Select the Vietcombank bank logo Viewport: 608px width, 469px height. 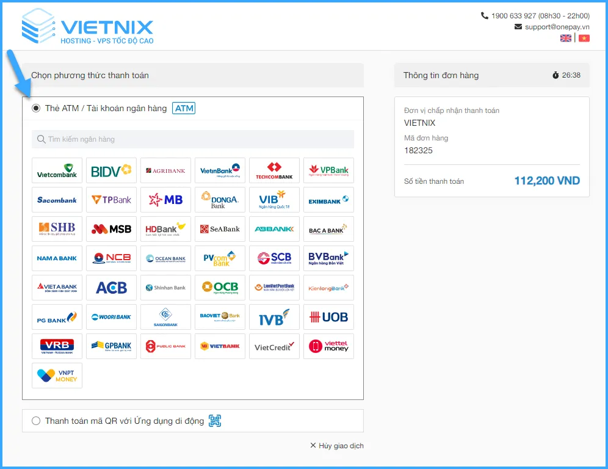(x=57, y=170)
